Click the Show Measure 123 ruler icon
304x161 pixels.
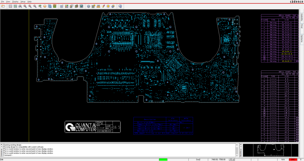(98, 6)
